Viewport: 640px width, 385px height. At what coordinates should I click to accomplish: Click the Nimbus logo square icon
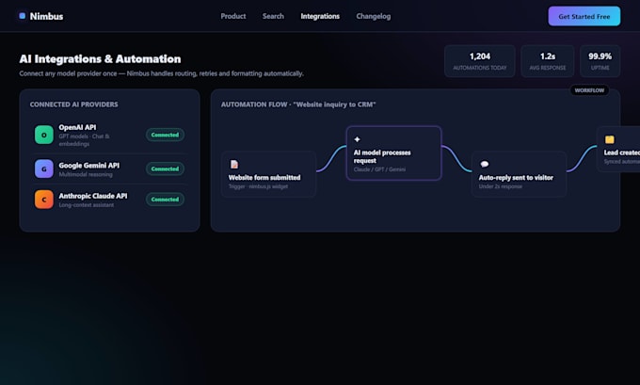click(23, 16)
